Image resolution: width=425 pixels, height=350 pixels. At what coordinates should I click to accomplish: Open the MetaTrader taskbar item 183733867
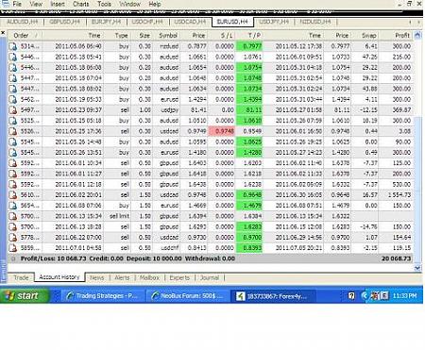point(273,296)
